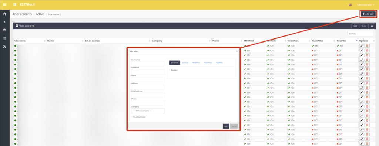The height and width of the screenshot is (146, 379).
Task: Close the Add user dialog with X
Action: (x=237, y=51)
